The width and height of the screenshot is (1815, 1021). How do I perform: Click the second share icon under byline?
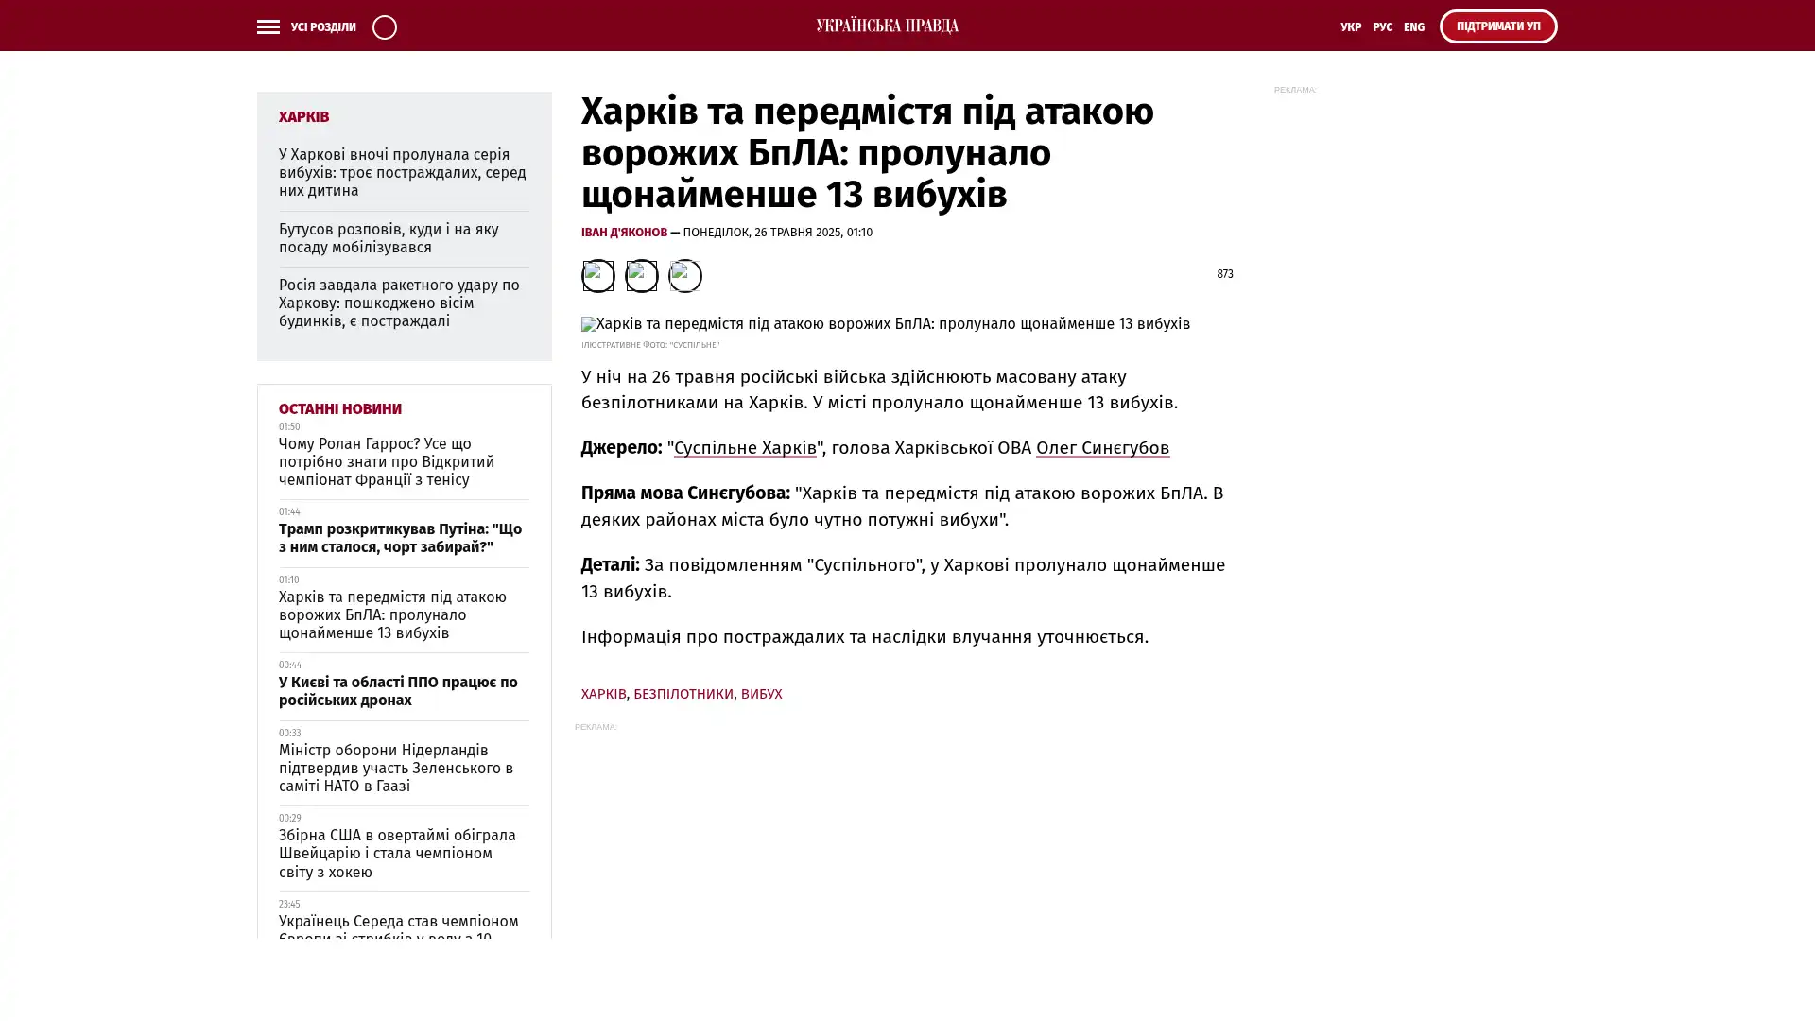pos(641,275)
